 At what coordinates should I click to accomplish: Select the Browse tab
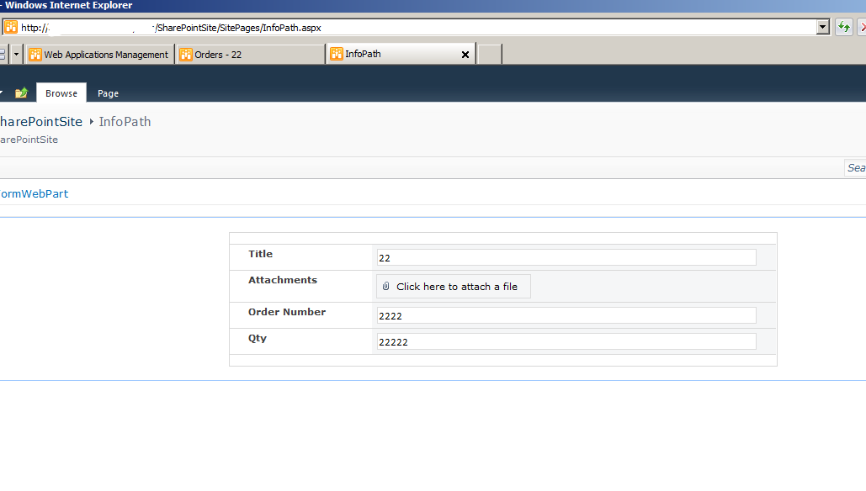[61, 93]
